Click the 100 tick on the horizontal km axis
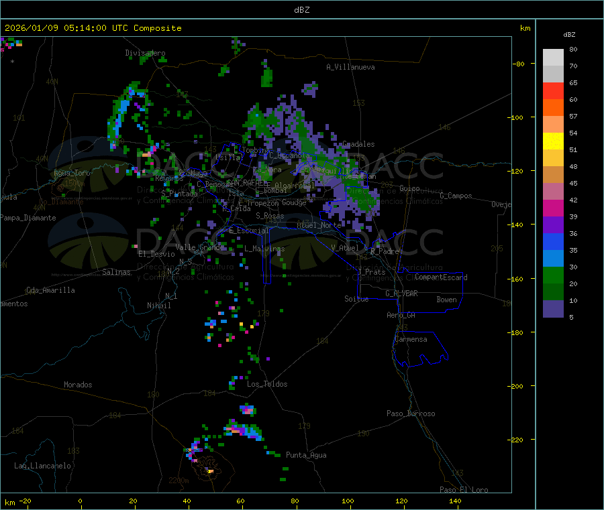This screenshot has height=510, width=604. (x=348, y=501)
